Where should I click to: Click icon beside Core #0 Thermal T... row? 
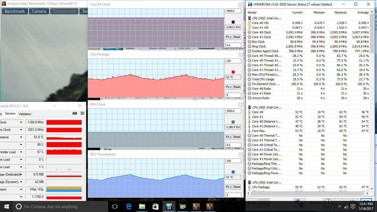(x=249, y=136)
